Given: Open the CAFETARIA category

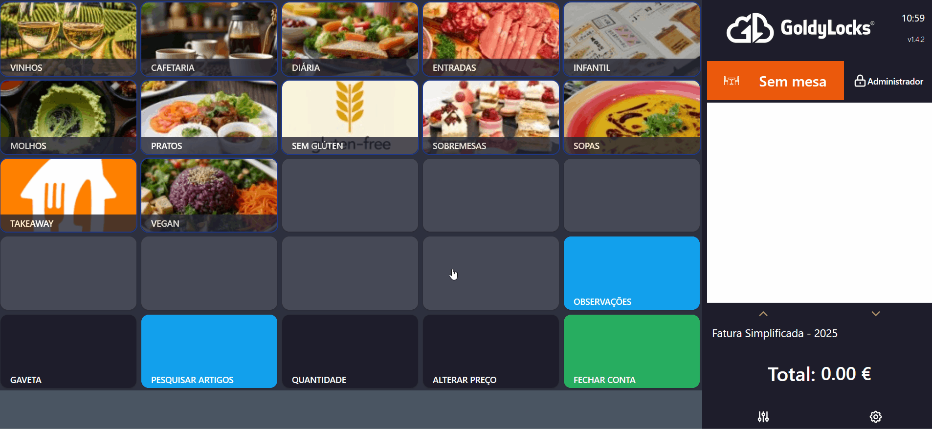Looking at the screenshot, I should [x=209, y=39].
